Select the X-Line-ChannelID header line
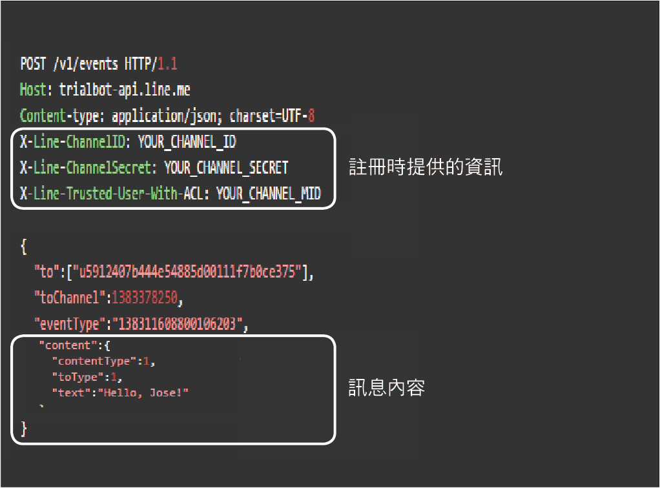The height and width of the screenshot is (488, 660). (128, 142)
